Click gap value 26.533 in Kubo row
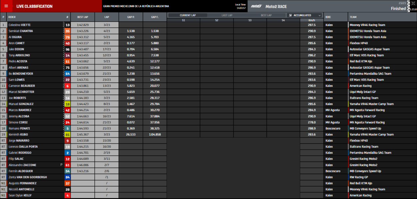This screenshot has width=417, height=199. pos(131,134)
